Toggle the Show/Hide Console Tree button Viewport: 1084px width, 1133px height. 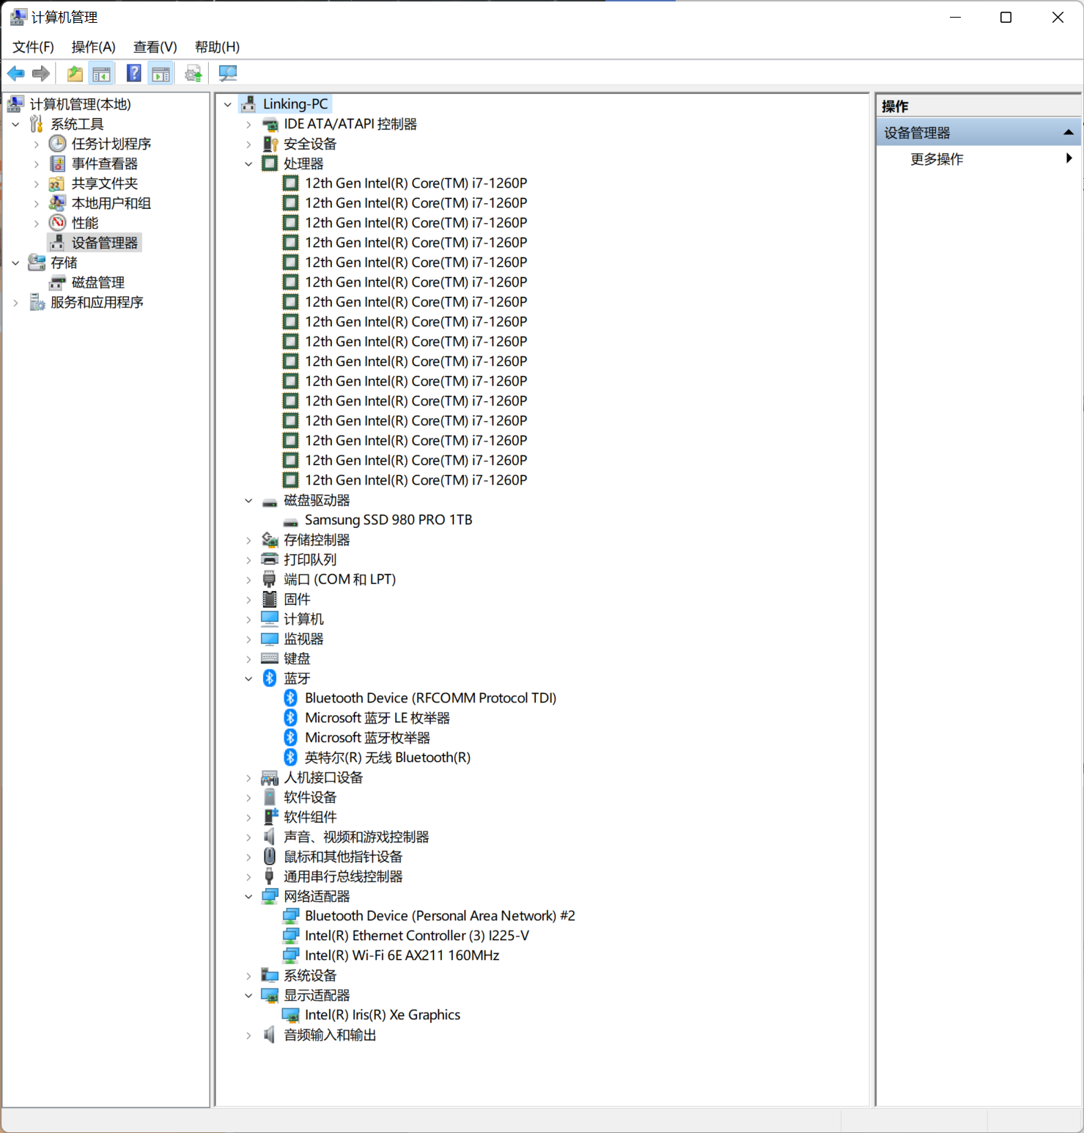click(102, 73)
